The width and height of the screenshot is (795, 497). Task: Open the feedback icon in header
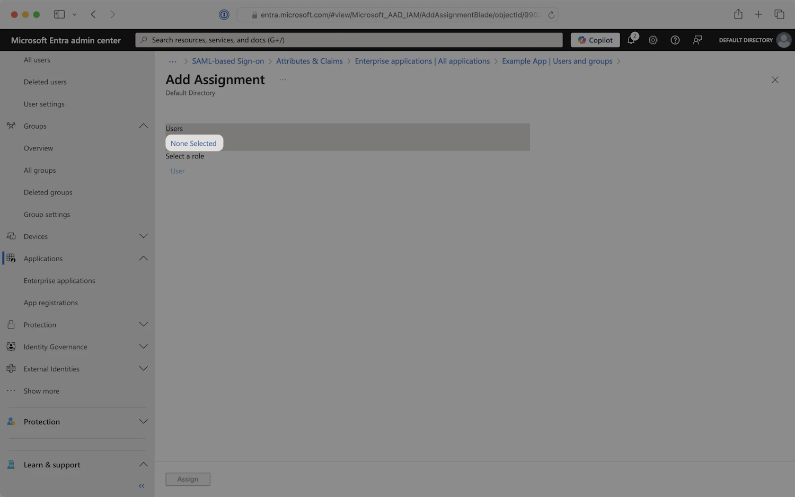(697, 40)
